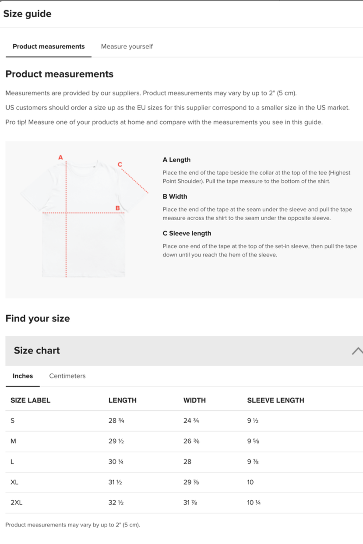This screenshot has width=363, height=544.
Task: Select the M size row
Action: [184, 441]
